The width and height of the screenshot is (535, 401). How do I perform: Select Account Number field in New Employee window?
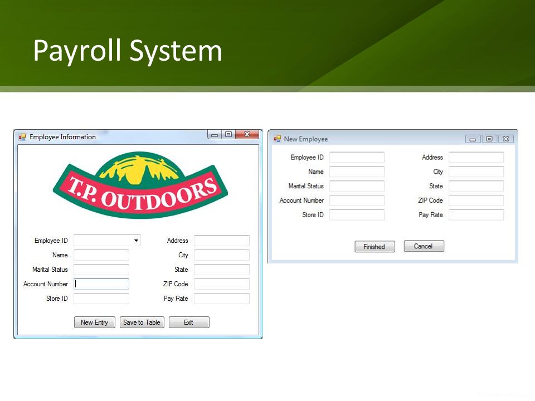357,200
